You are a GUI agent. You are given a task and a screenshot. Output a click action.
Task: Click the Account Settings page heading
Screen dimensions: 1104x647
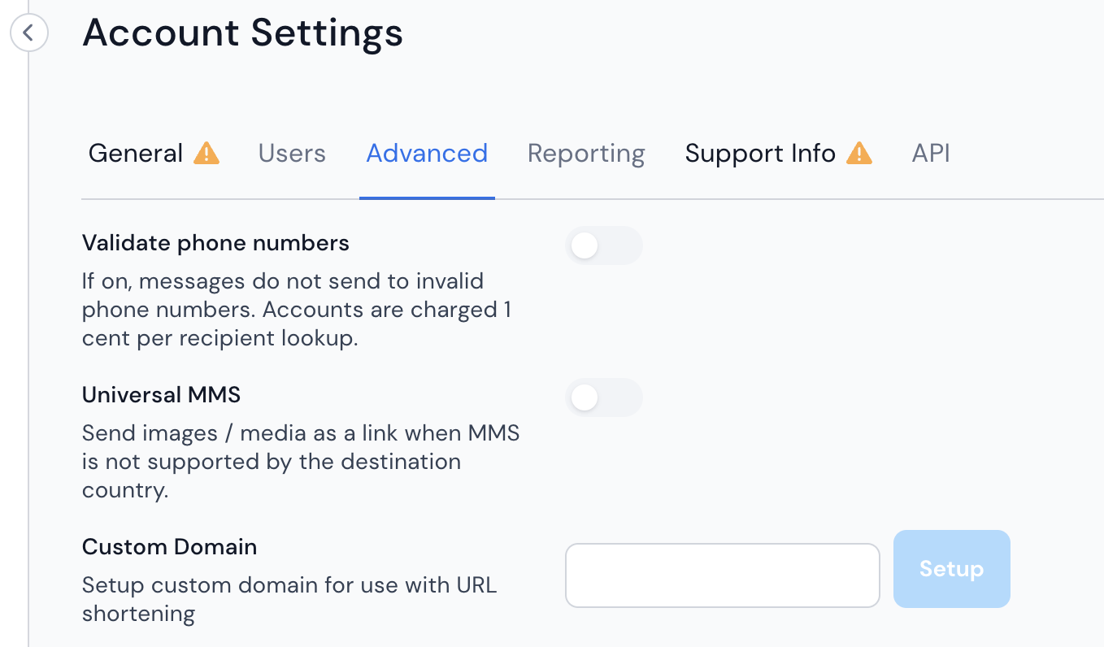243,33
